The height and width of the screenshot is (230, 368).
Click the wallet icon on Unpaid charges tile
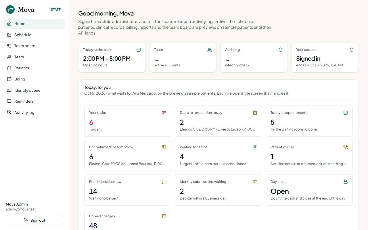pos(164,216)
